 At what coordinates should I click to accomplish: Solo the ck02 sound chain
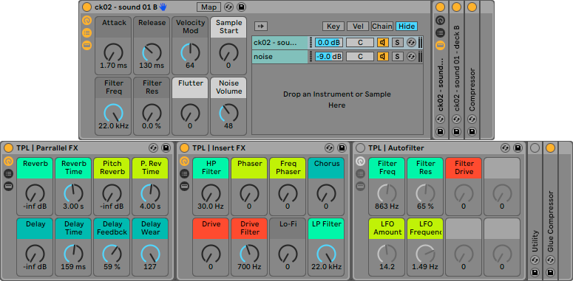click(398, 43)
